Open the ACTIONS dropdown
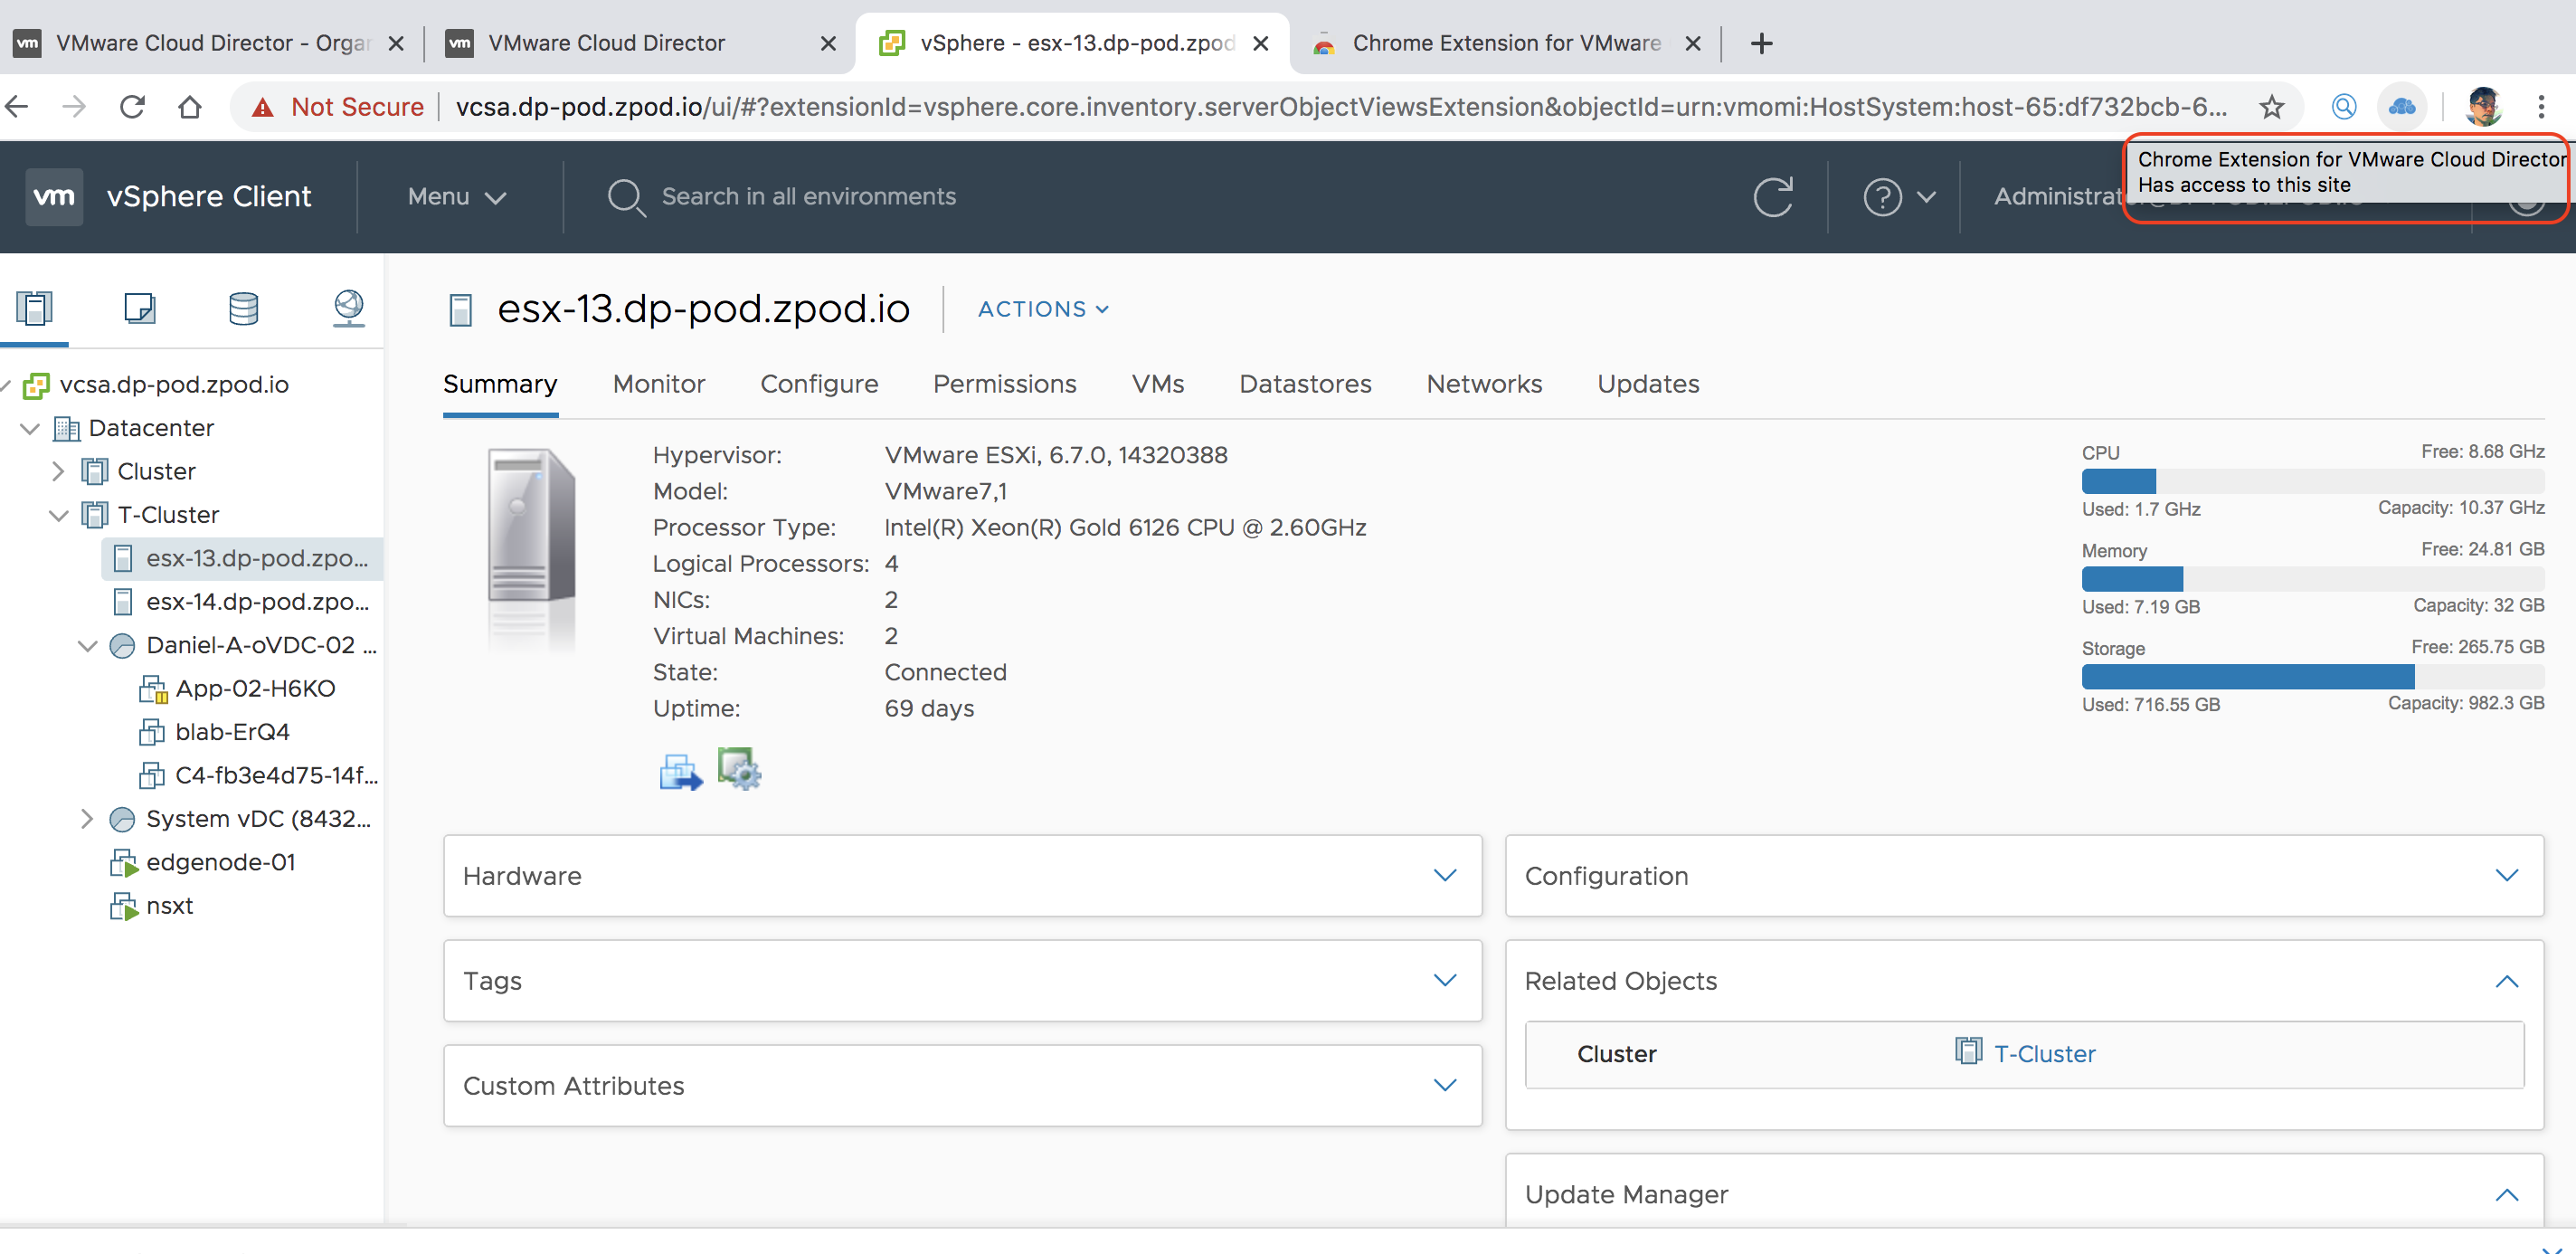2576x1254 pixels. coord(1043,309)
